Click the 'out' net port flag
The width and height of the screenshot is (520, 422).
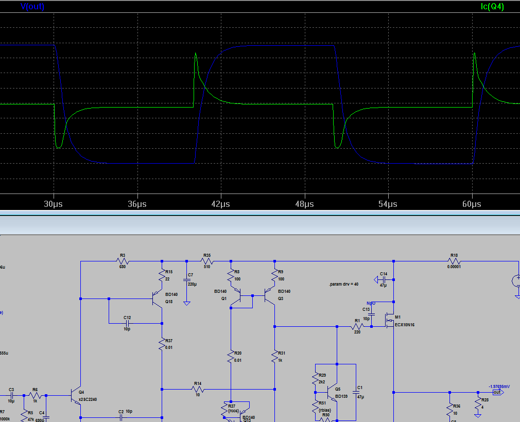[498, 392]
